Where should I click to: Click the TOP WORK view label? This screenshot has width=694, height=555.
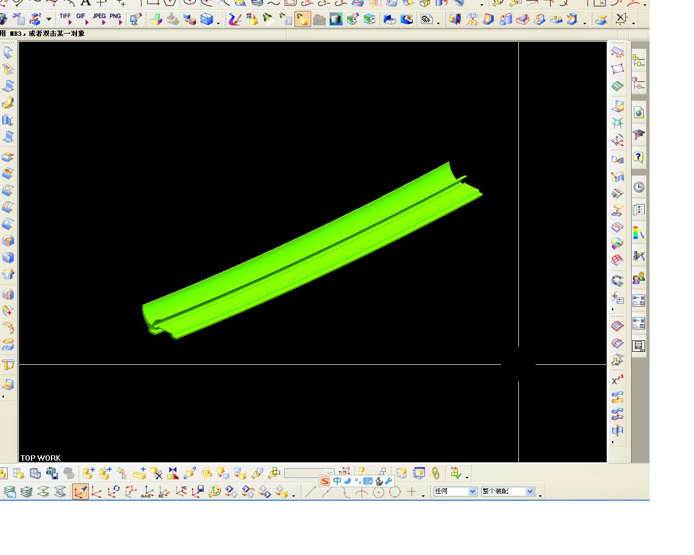click(x=41, y=458)
